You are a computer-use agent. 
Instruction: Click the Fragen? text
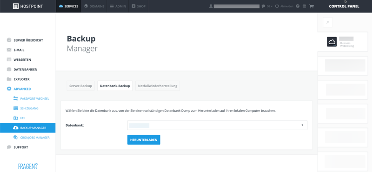28,166
